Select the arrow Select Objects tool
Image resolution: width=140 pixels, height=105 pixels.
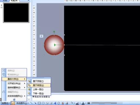point(13,103)
